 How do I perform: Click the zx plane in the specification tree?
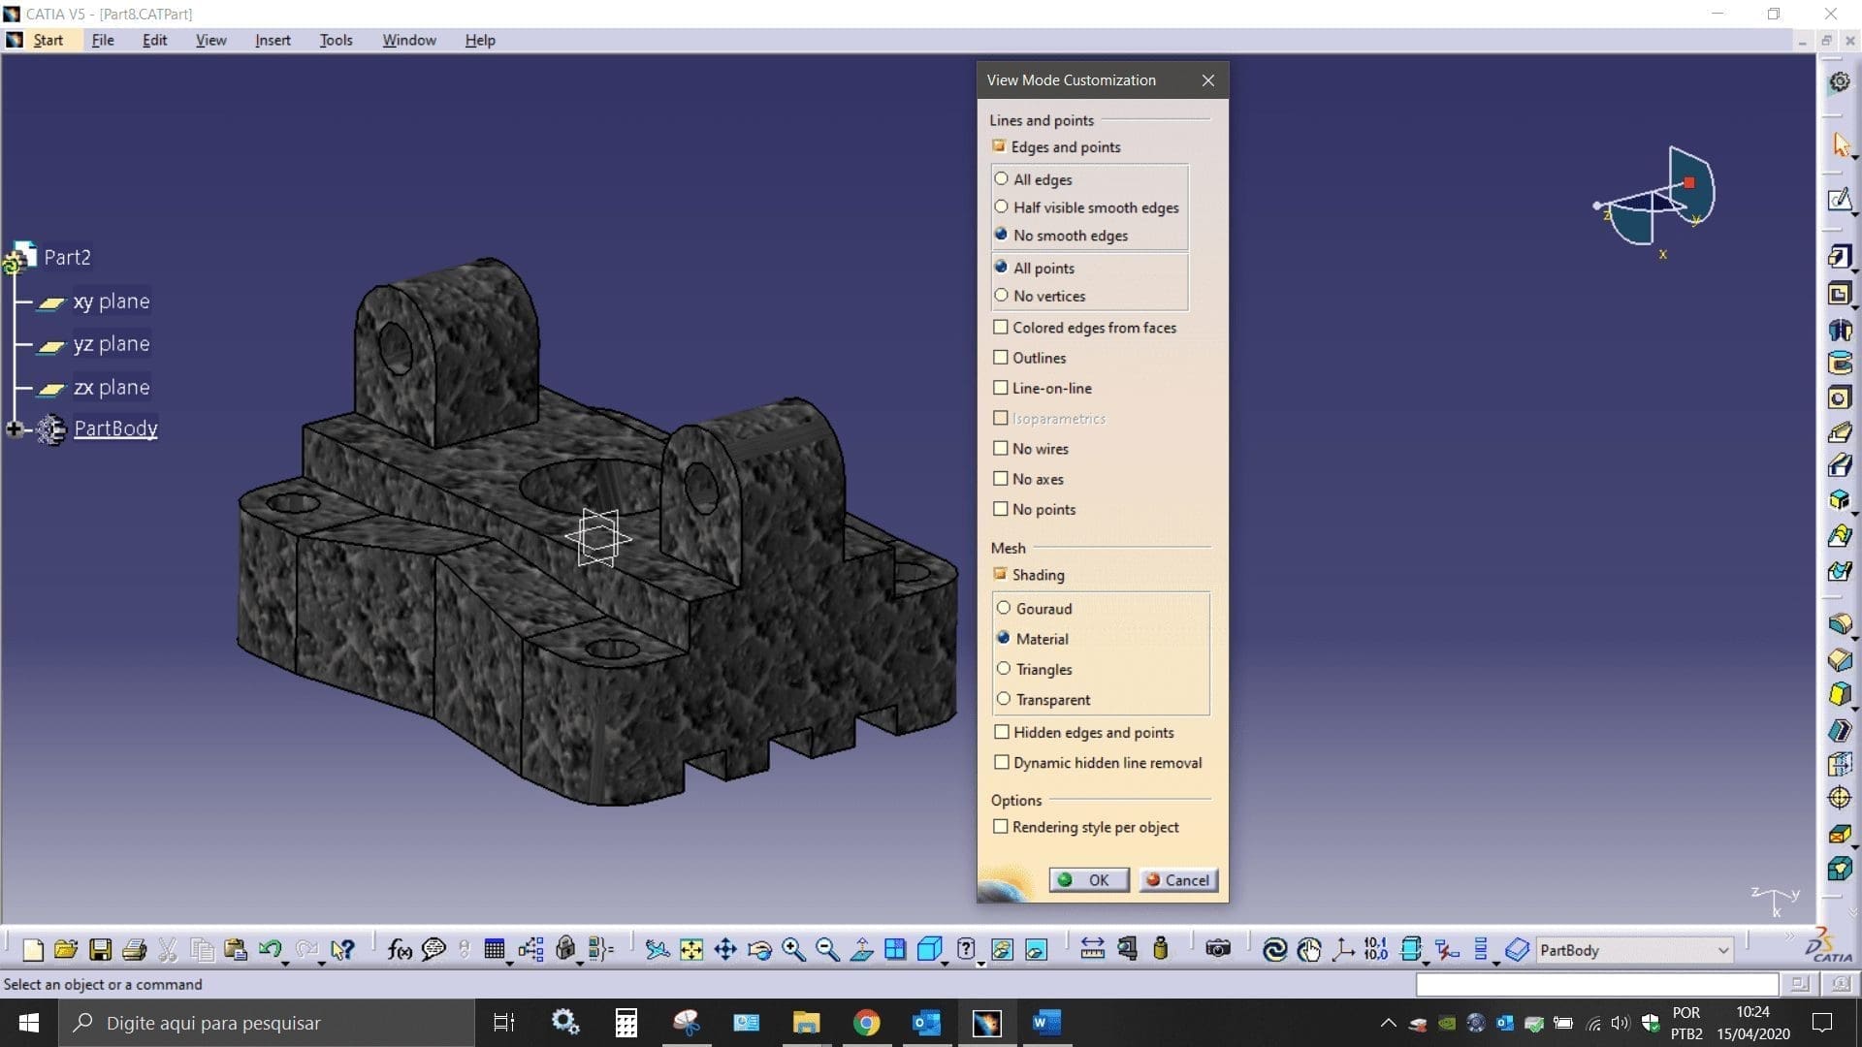click(x=112, y=387)
